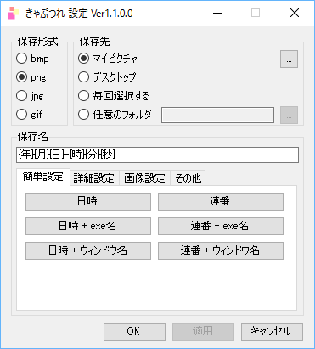Click the 日時 naming preset button

click(x=88, y=201)
